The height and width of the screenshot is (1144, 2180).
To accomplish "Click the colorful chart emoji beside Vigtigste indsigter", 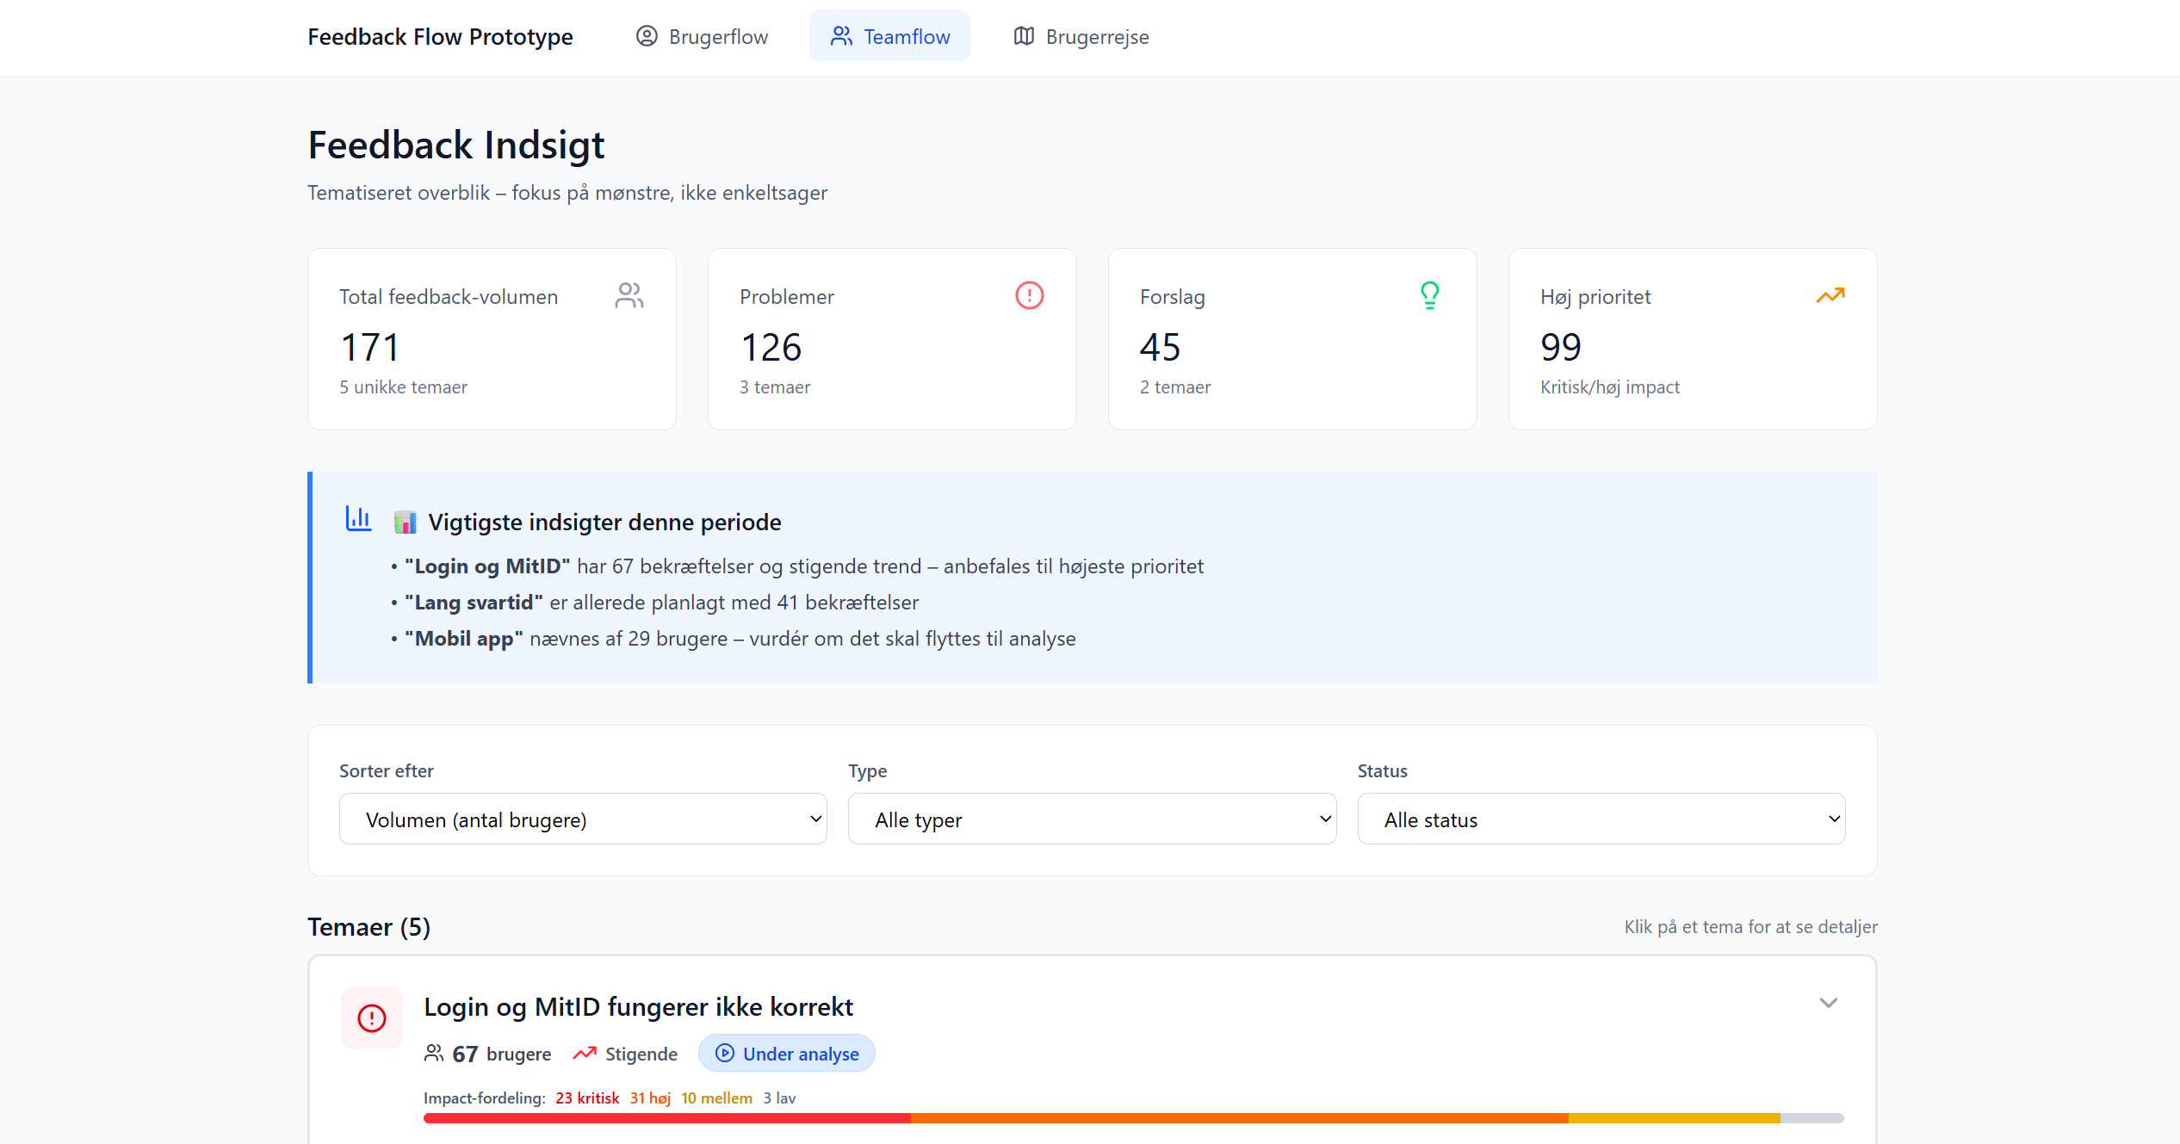I will 405,522.
